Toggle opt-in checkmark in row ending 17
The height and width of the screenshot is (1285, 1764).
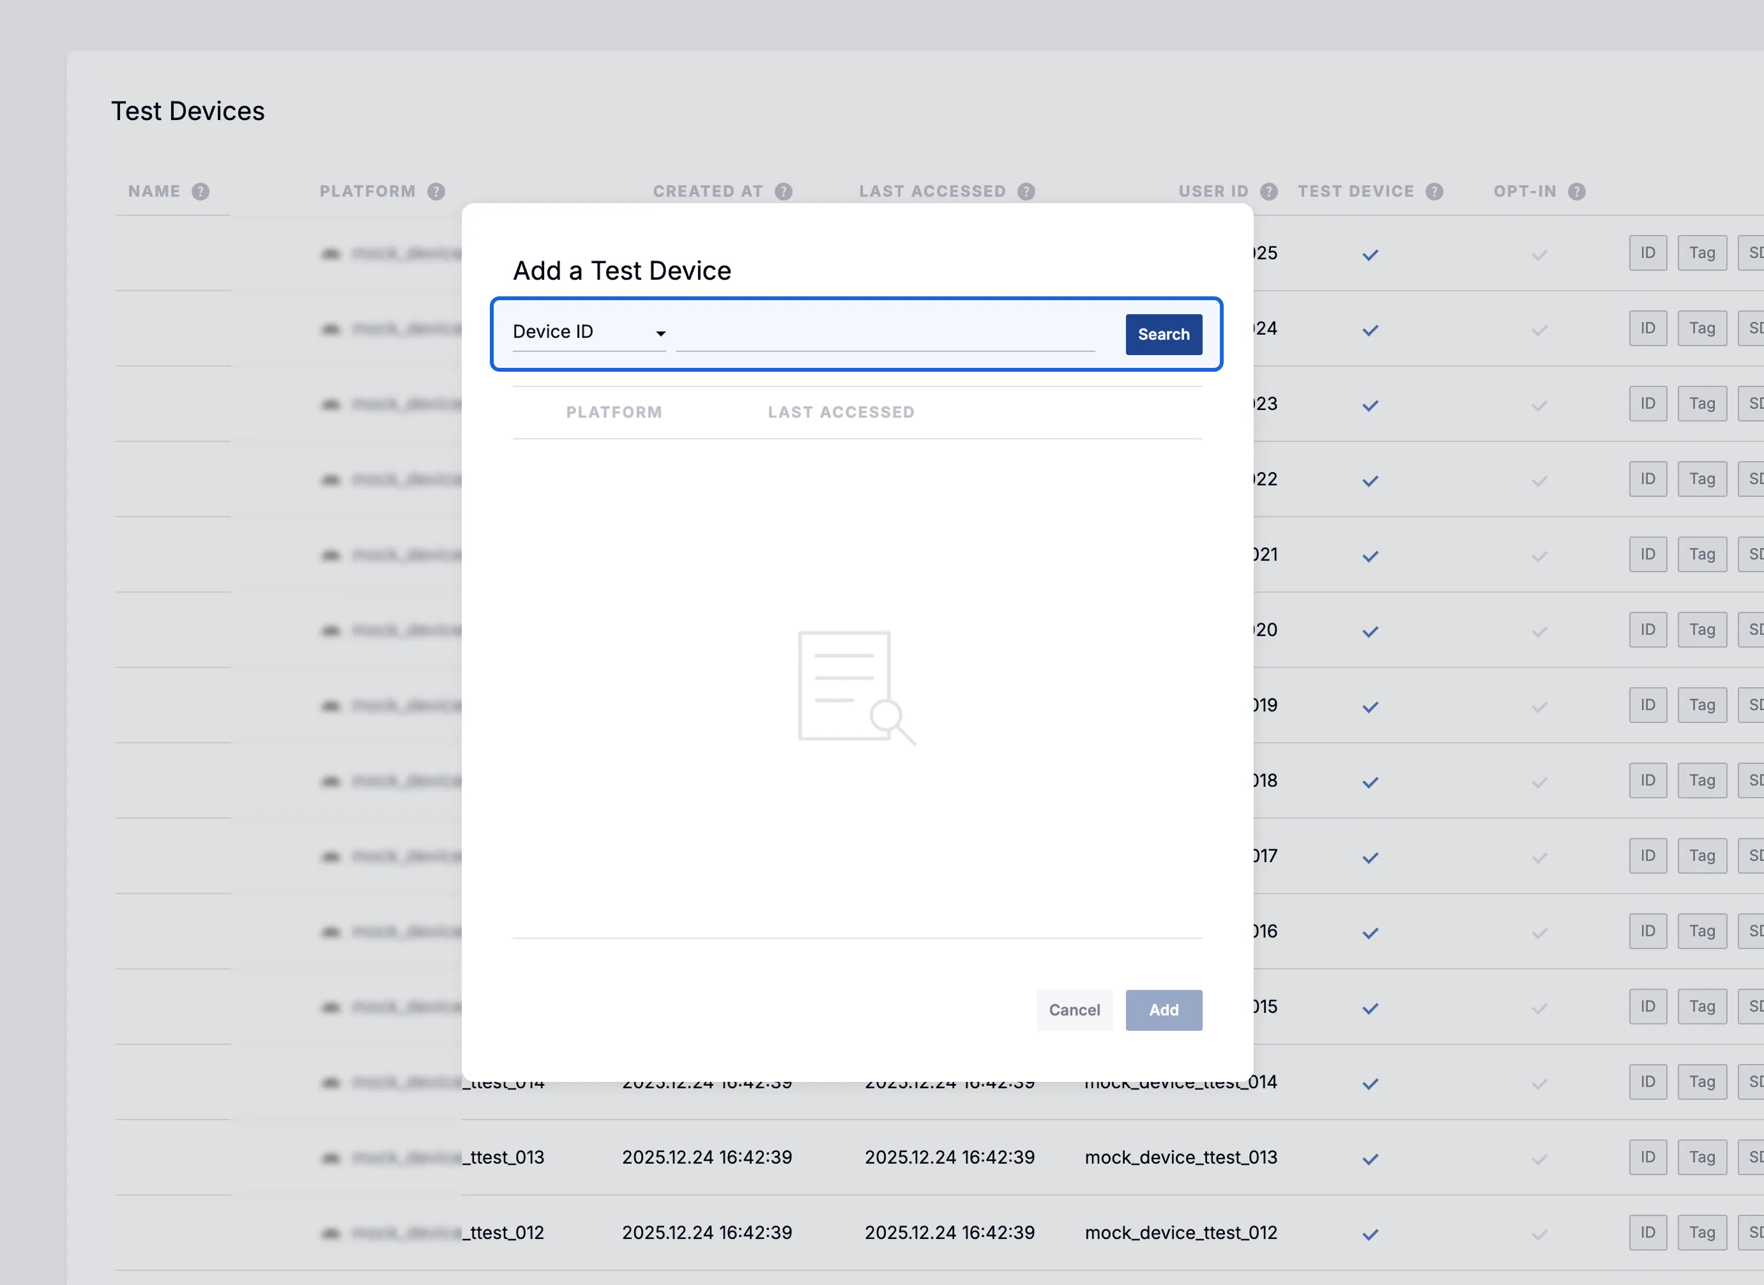pyautogui.click(x=1539, y=857)
